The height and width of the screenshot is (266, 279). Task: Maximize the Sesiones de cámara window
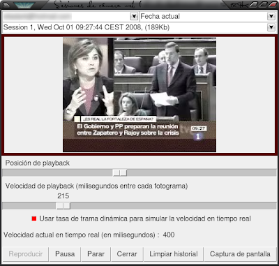(264, 4)
